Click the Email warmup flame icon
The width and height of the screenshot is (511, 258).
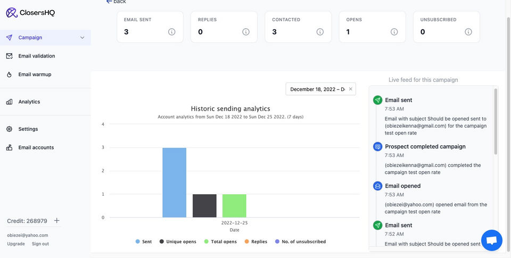click(x=9, y=74)
